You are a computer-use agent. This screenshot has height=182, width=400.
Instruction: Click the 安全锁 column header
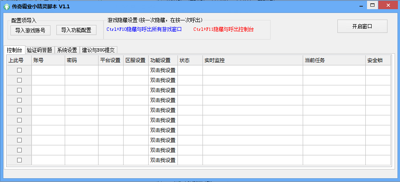[377, 60]
